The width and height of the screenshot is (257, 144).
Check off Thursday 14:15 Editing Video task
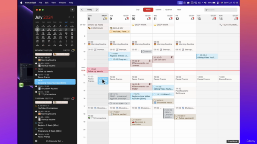point(155,87)
